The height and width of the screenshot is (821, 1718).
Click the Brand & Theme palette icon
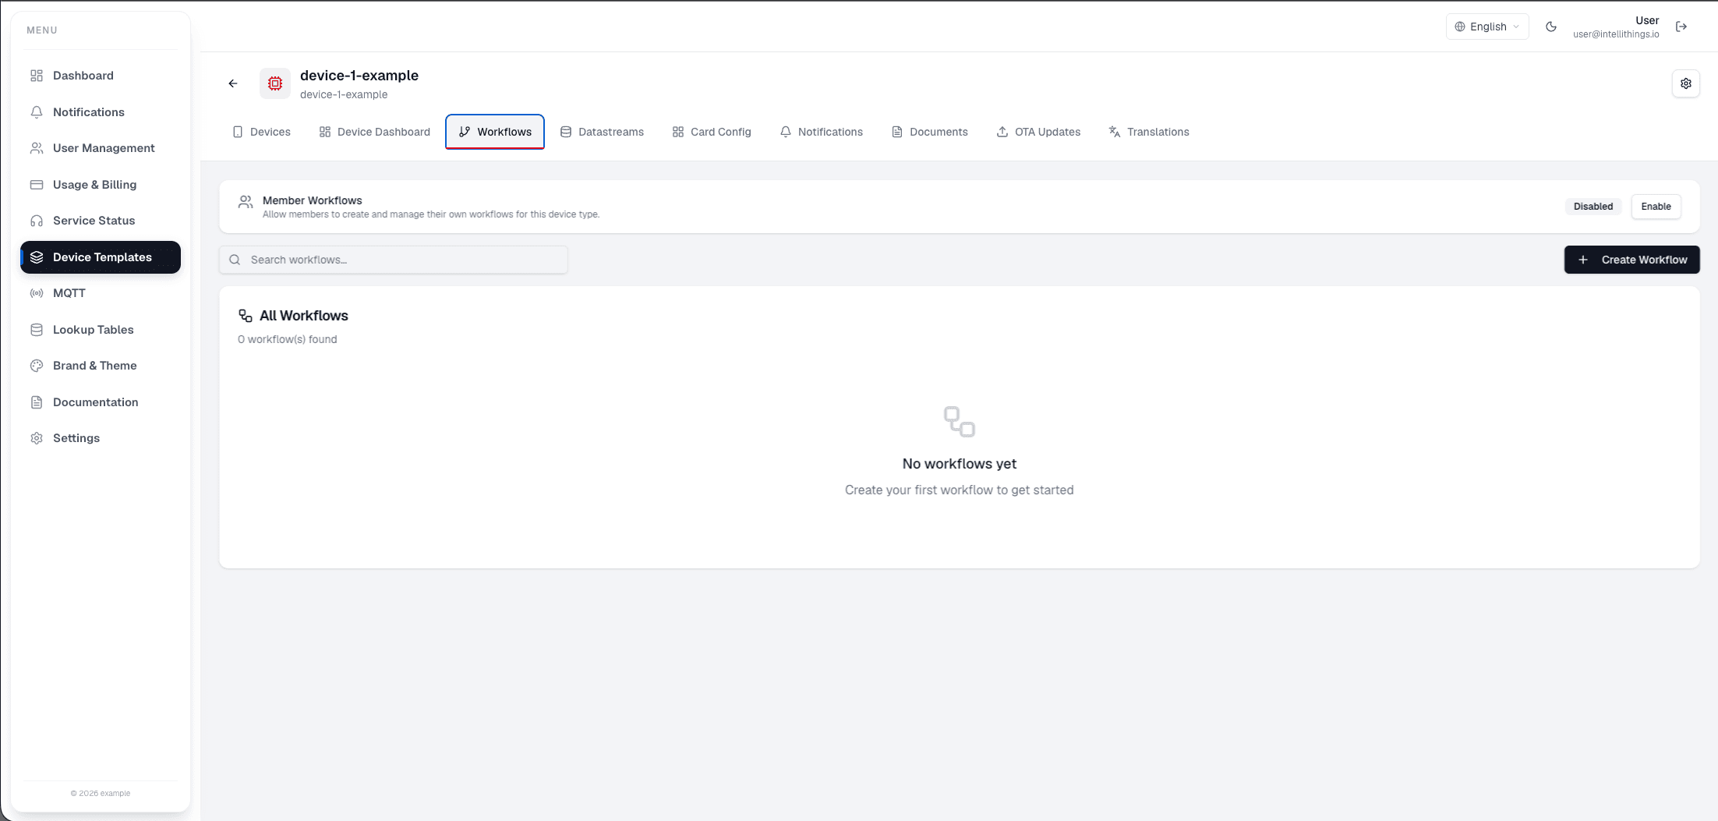coord(37,366)
